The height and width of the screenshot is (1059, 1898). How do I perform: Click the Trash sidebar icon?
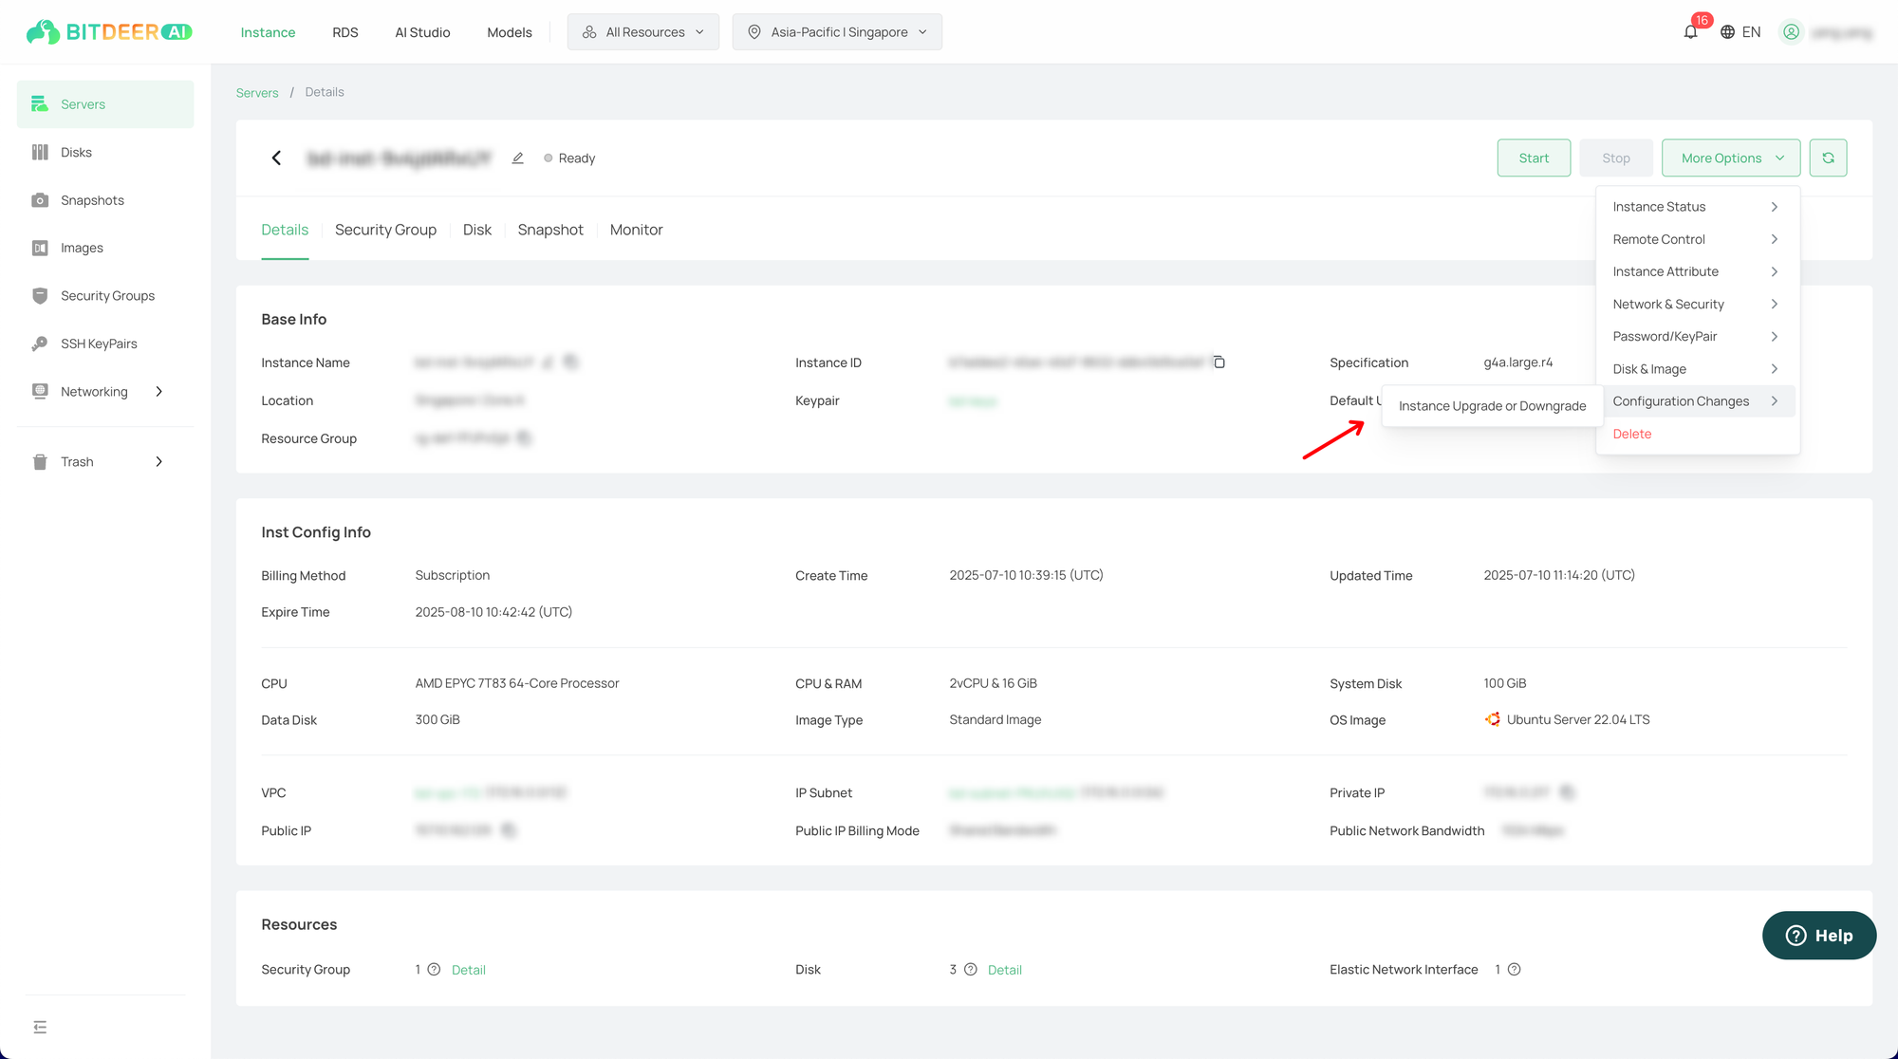click(40, 462)
